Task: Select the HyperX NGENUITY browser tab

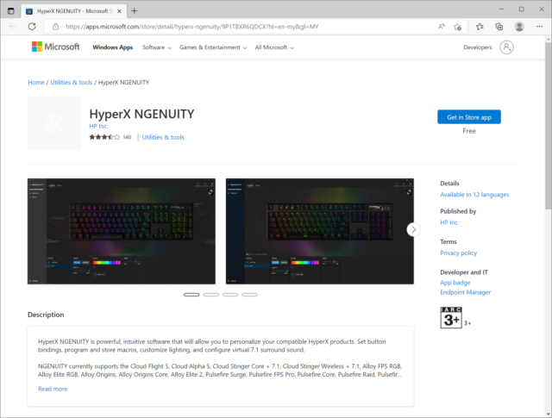Action: tap(73, 11)
